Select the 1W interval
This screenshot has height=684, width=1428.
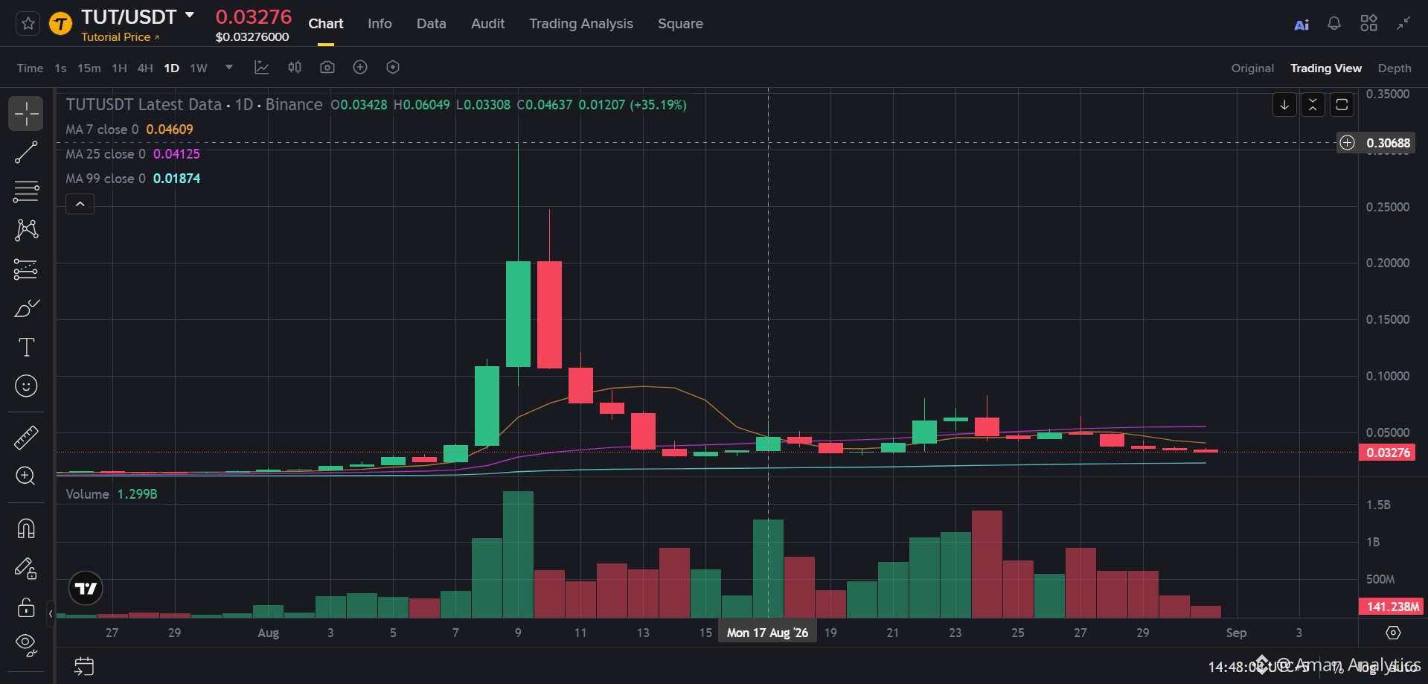click(x=199, y=68)
